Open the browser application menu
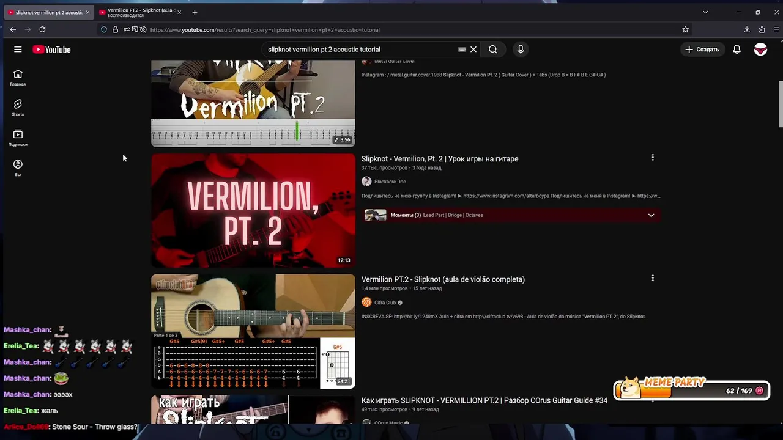This screenshot has width=783, height=440. coord(777,29)
